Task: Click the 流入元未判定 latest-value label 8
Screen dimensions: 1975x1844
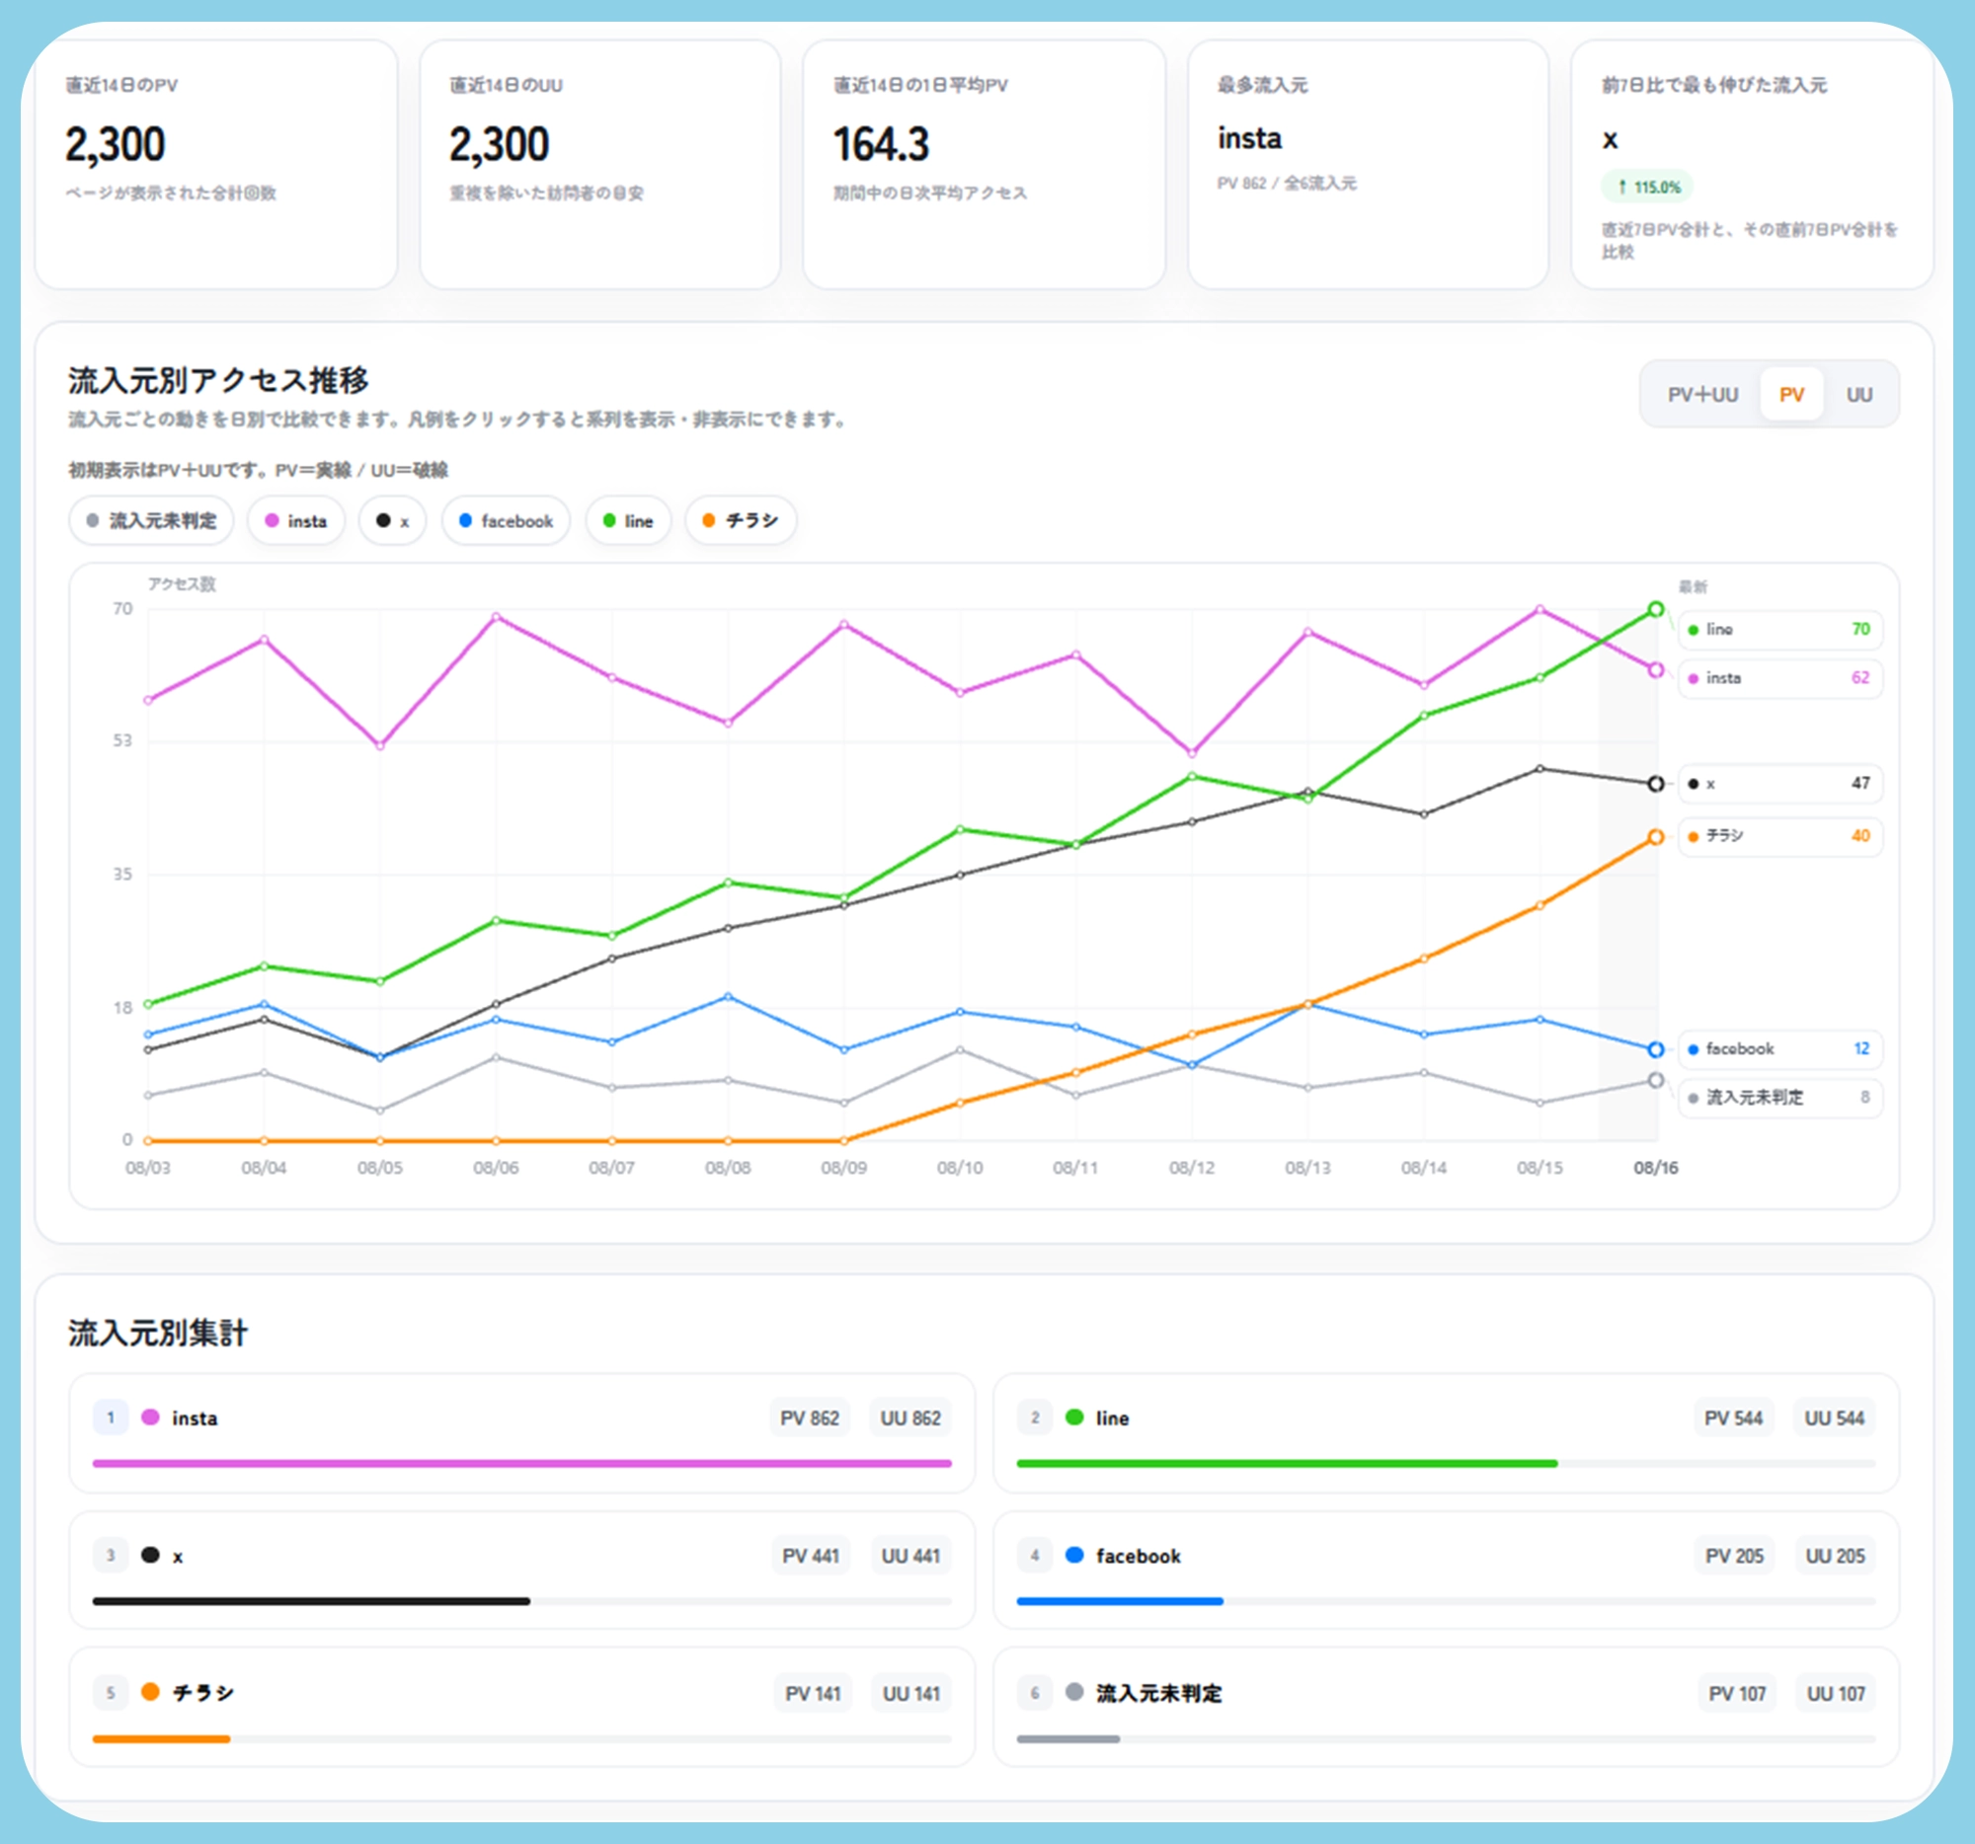Action: point(1779,1098)
